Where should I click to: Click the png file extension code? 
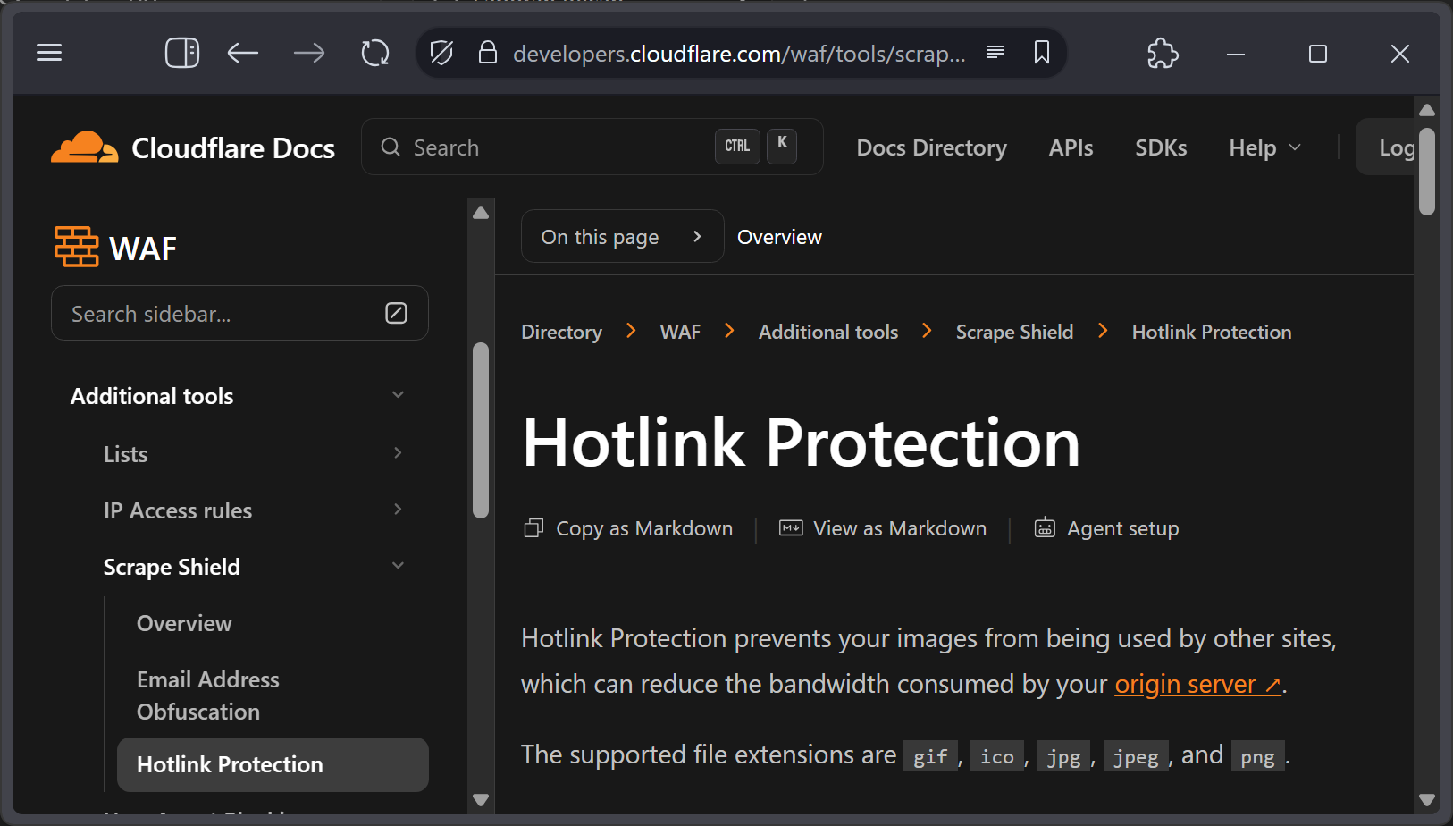(x=1257, y=756)
